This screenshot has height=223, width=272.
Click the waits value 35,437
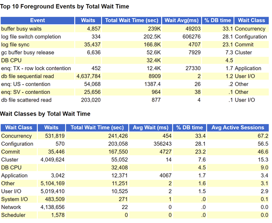tap(92, 45)
